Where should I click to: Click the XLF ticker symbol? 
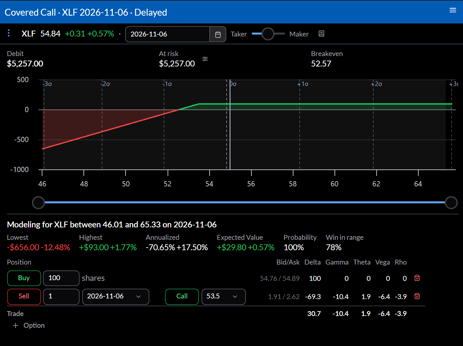coord(29,34)
